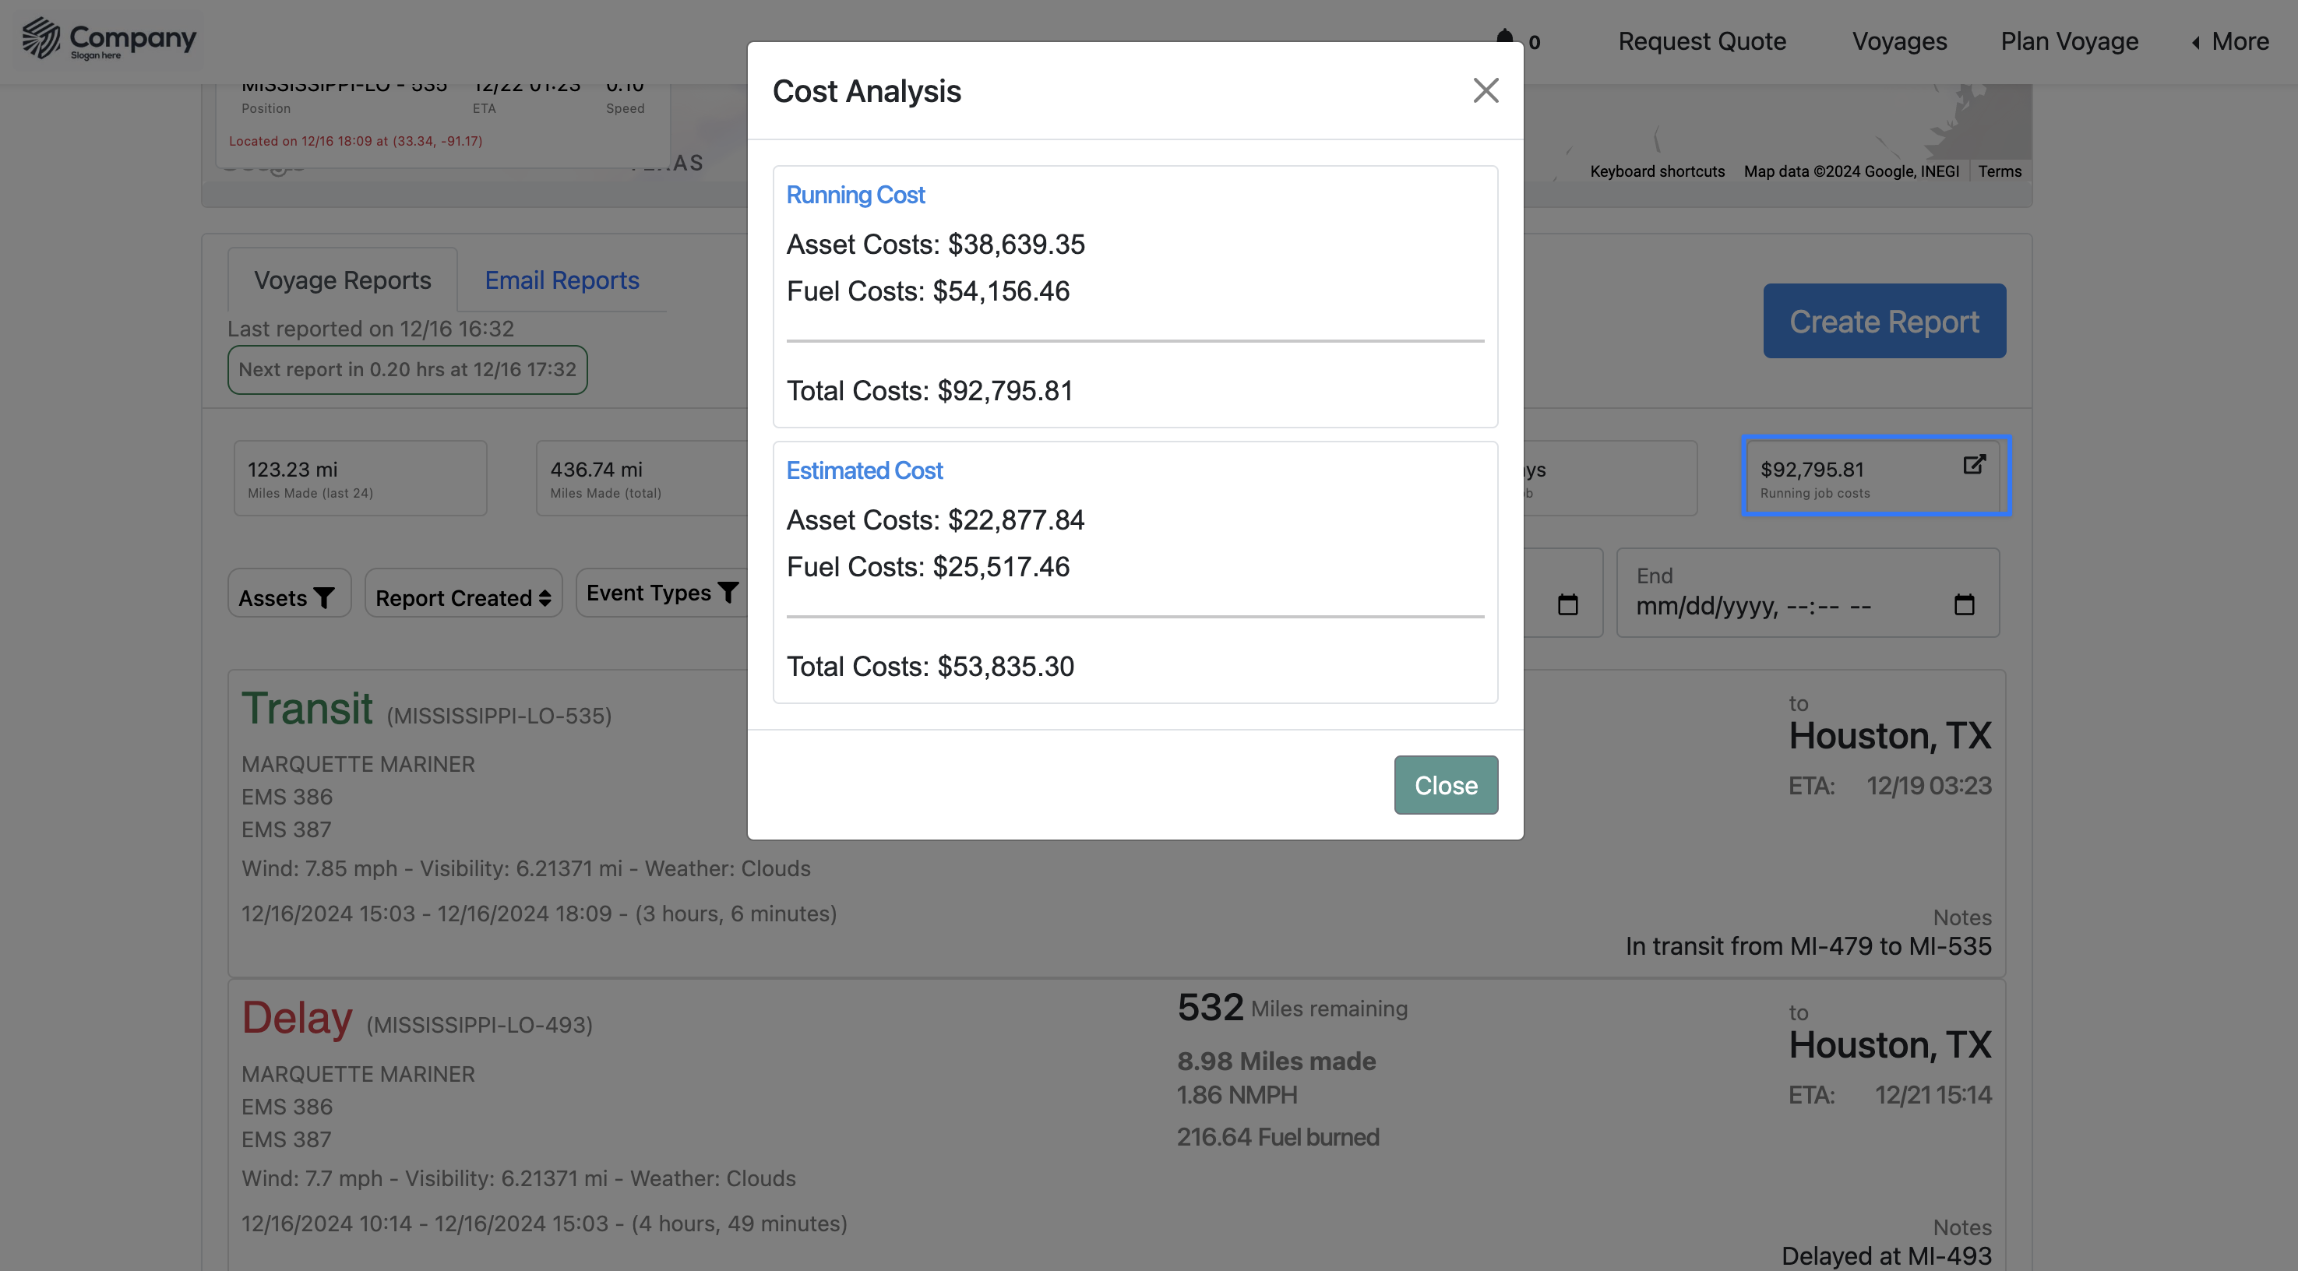Screen dimensions: 2298x1271
Task: Sort by Report Created
Action: tap(463, 597)
